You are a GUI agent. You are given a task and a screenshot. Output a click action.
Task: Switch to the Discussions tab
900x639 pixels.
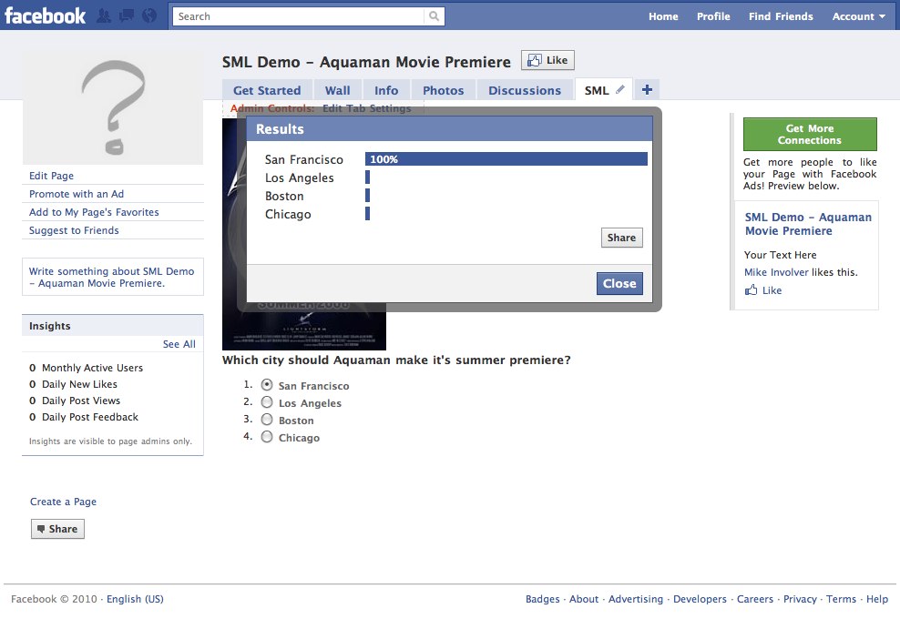525,90
